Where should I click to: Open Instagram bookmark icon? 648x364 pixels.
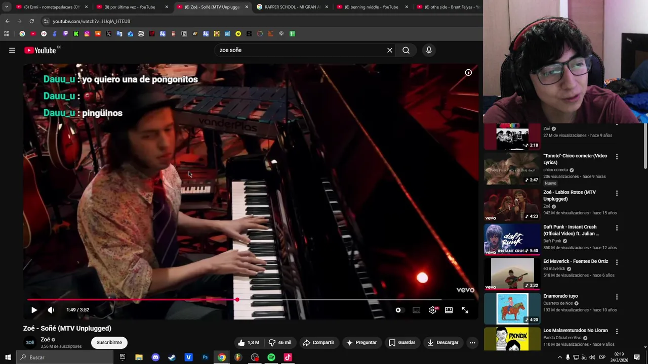87,34
